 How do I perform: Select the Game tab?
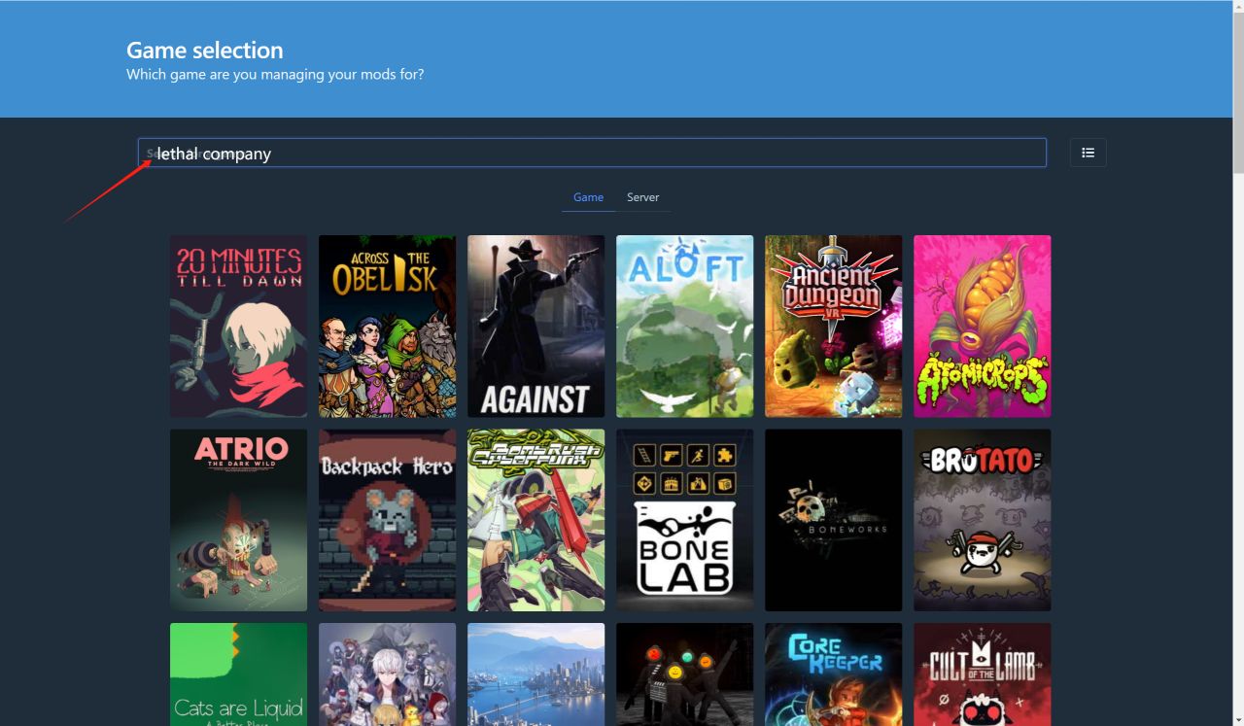(588, 197)
